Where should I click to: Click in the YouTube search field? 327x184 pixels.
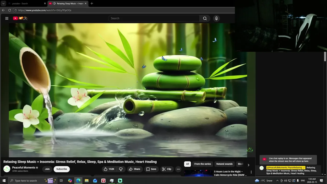[154, 18]
